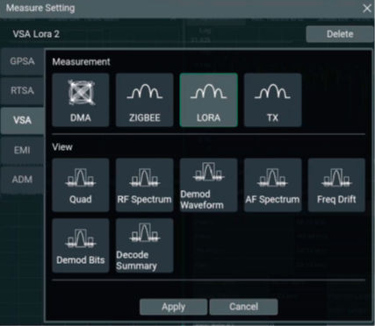Switch to the GPSA mode tab
Screen dimensions: 375x326
click(x=22, y=61)
